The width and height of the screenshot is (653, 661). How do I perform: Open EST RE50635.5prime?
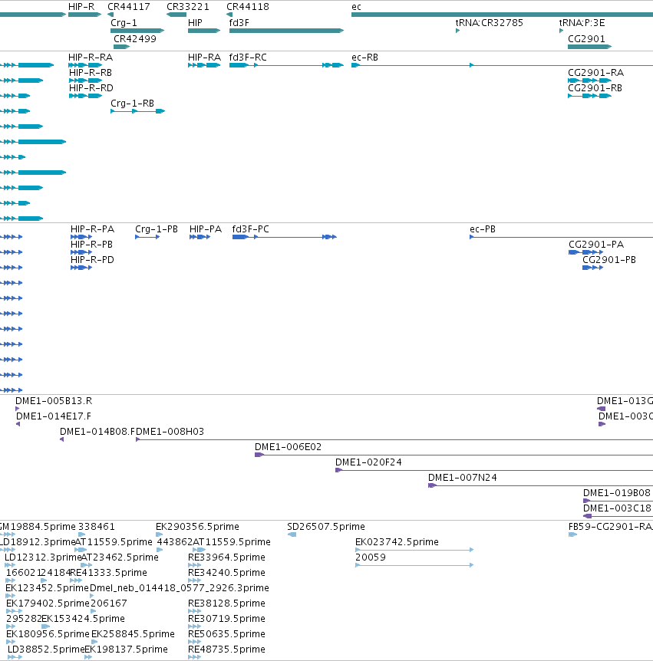pyautogui.click(x=194, y=642)
